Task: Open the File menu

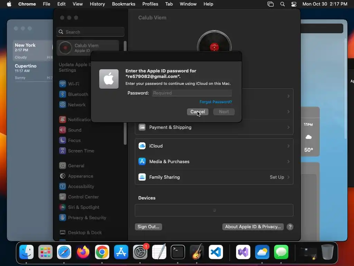Action: click(x=47, y=4)
